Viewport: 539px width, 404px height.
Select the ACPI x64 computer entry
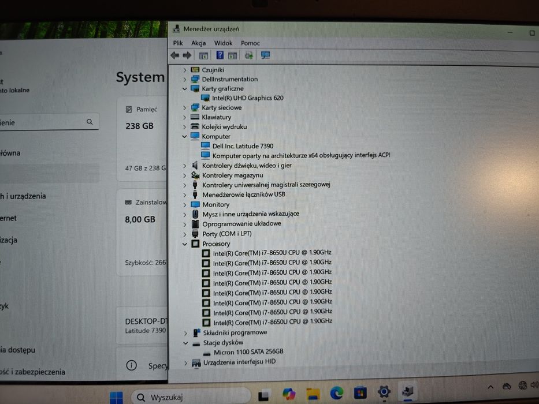tap(301, 155)
